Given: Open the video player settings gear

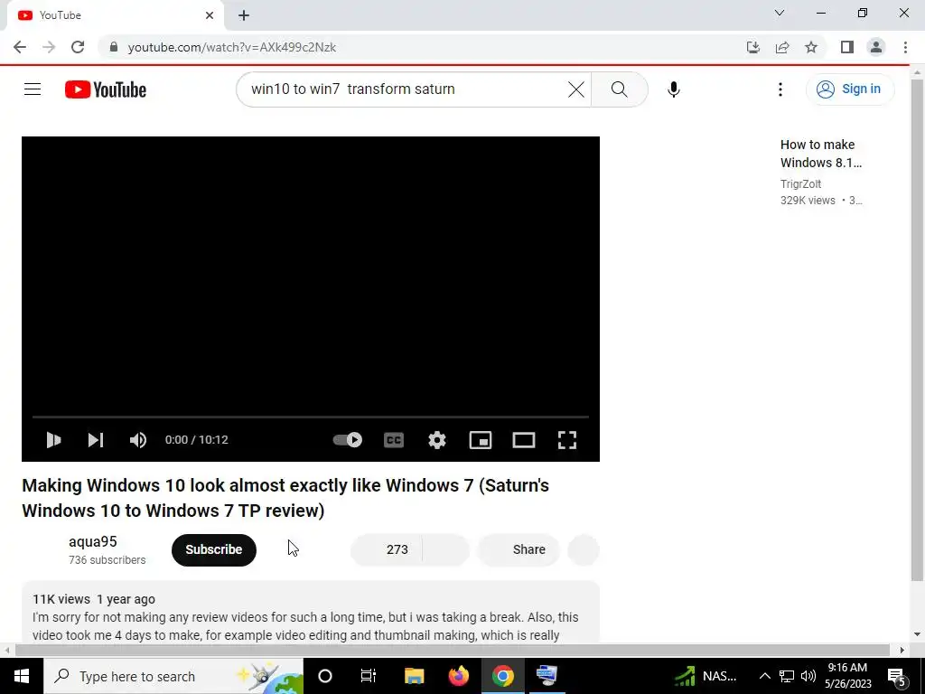Looking at the screenshot, I should pyautogui.click(x=437, y=440).
